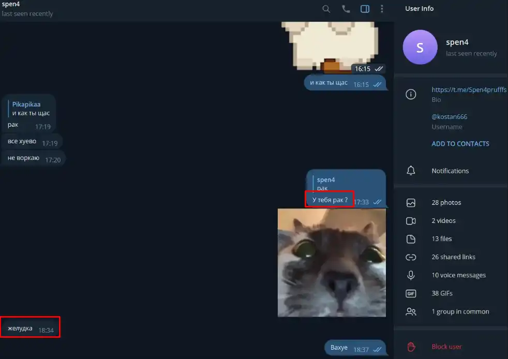Click the bio info circle icon
Image resolution: width=508 pixels, height=359 pixels.
pos(411,94)
